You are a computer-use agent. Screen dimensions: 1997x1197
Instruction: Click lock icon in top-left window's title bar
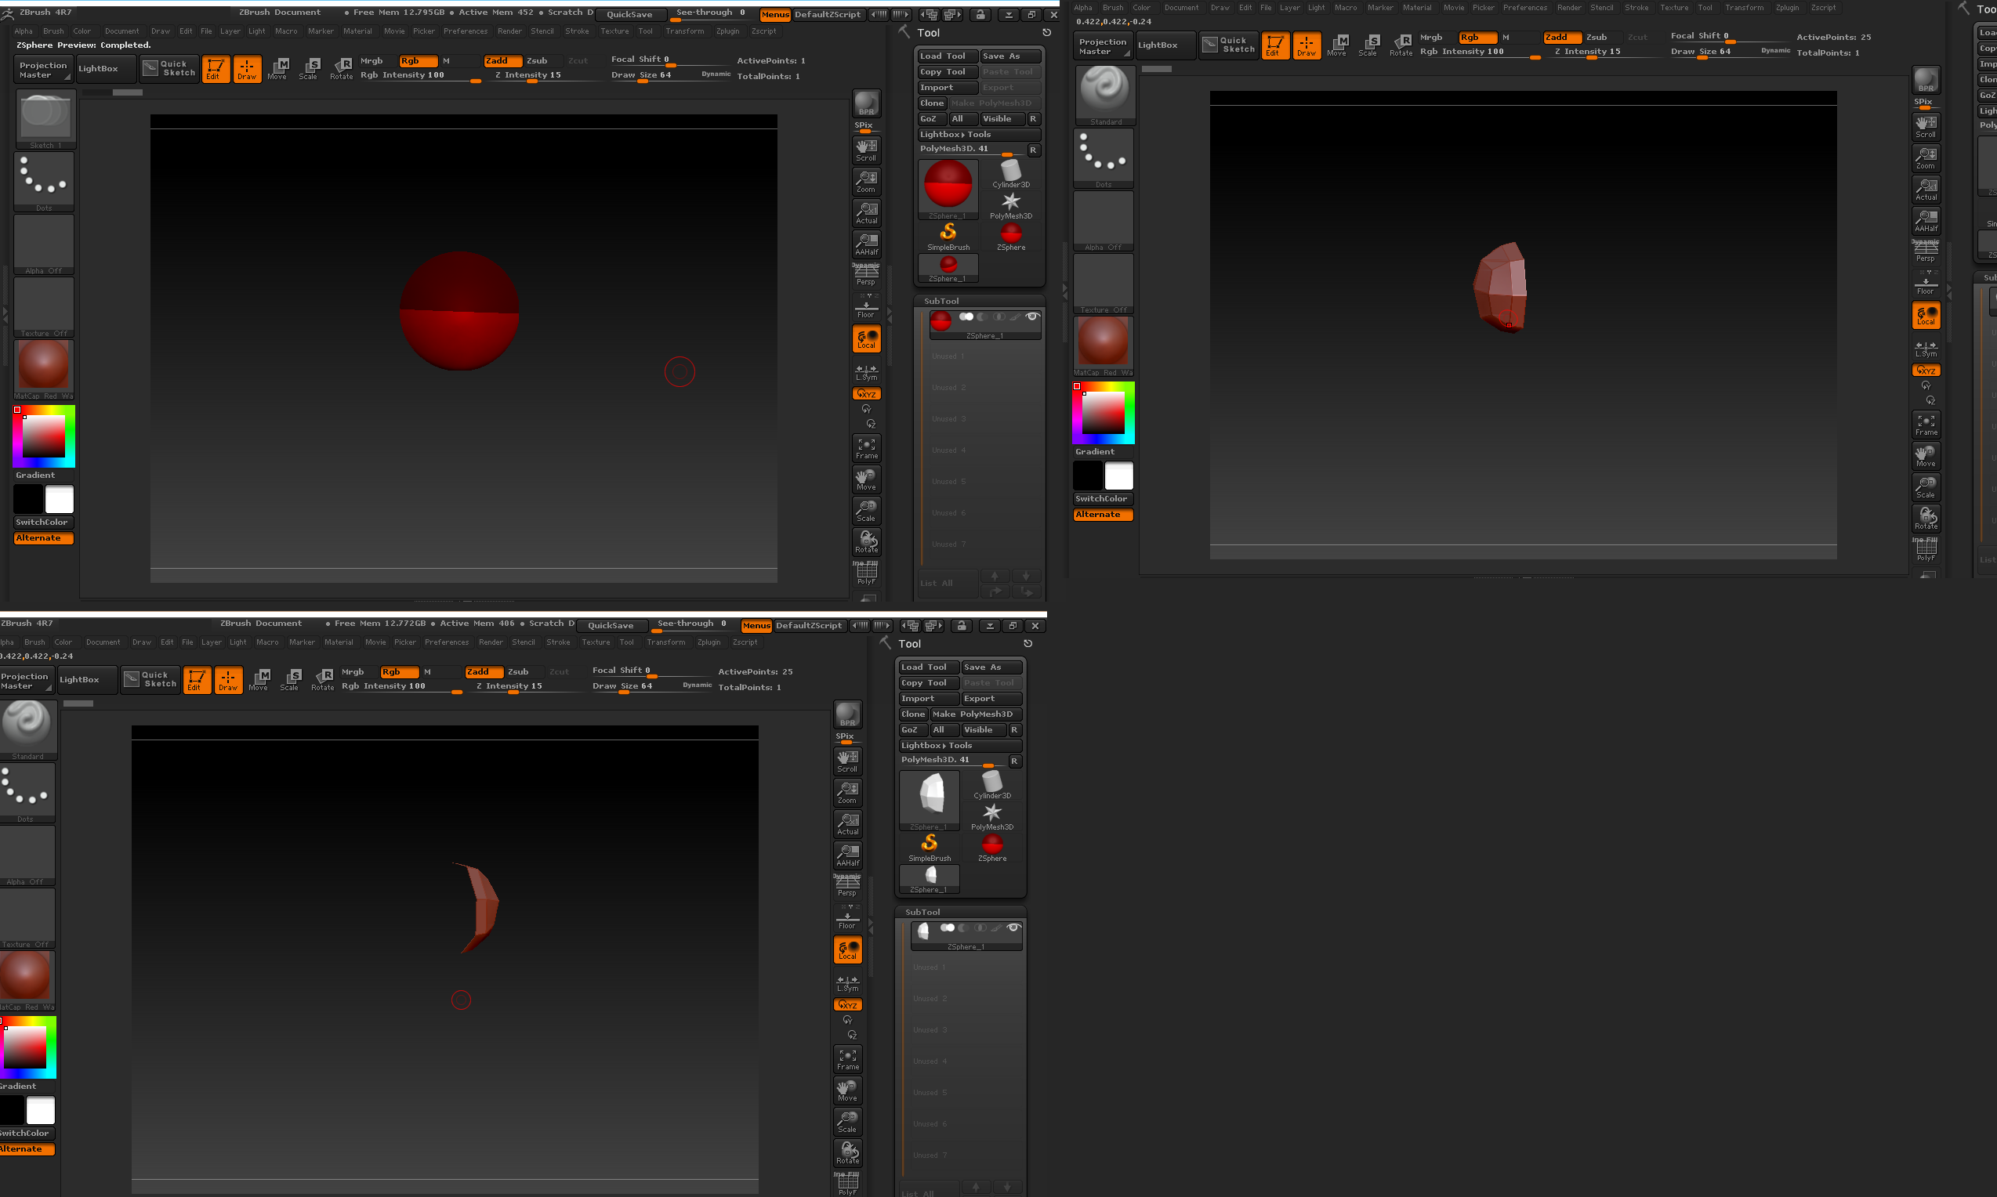(980, 15)
